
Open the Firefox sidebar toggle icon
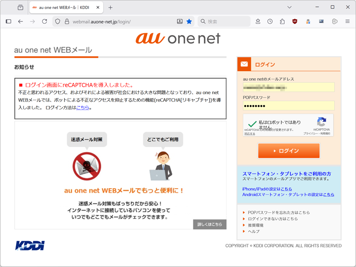[8, 21]
